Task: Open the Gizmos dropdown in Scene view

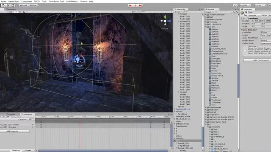Action: 135,12
